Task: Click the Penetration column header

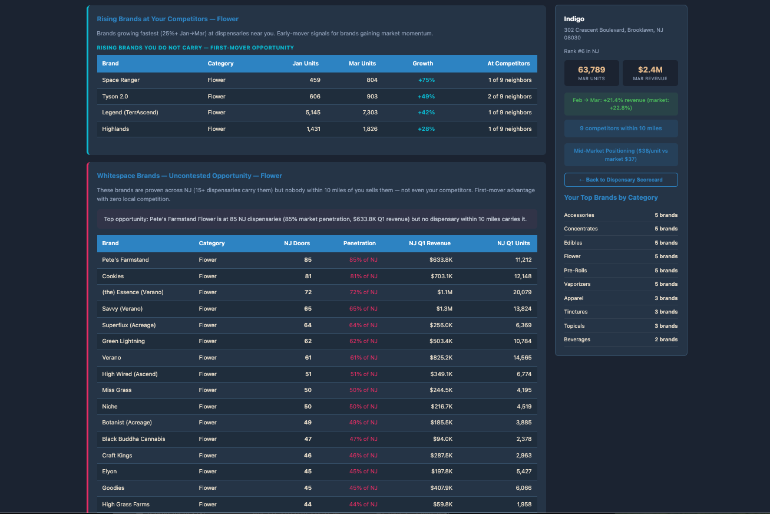Action: tap(359, 243)
